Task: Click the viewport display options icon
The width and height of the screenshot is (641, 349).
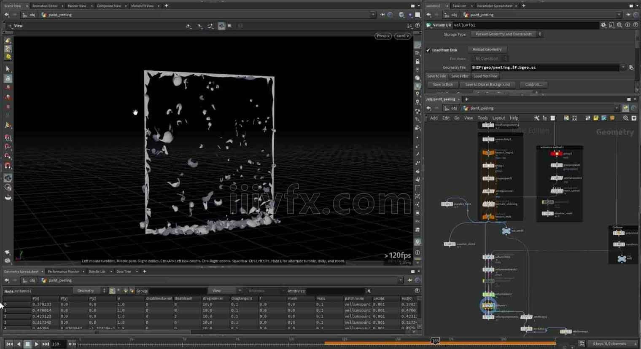Action: click(x=409, y=26)
